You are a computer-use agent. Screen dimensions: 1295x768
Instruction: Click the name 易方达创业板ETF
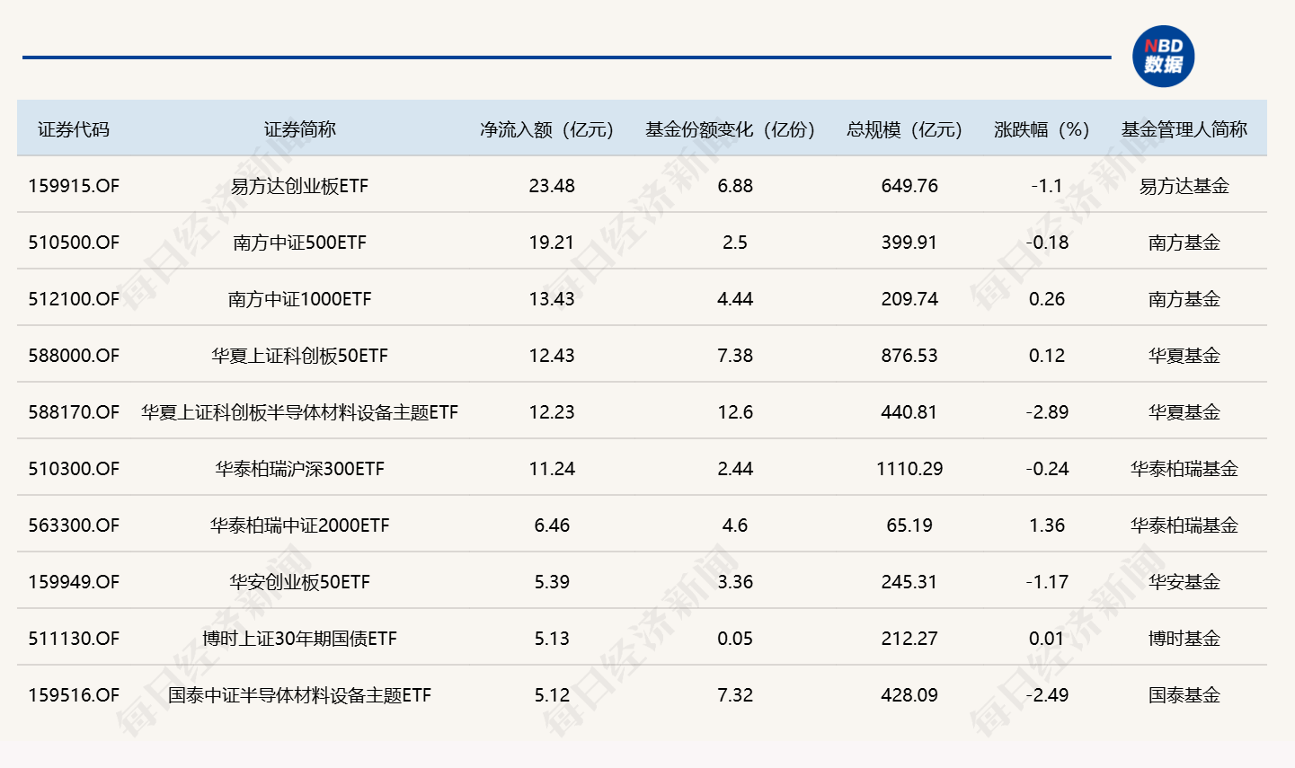(300, 186)
